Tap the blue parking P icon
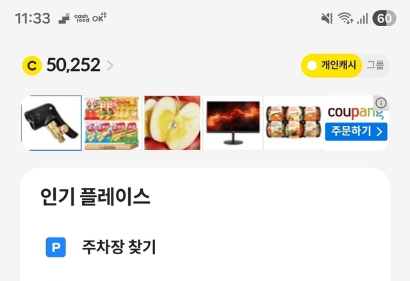The image size is (410, 281). (56, 247)
